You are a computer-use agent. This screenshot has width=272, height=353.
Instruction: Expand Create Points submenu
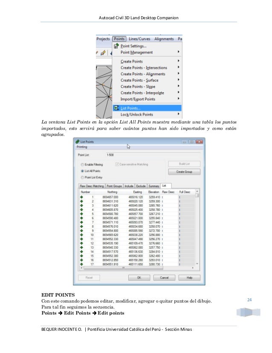tap(147, 61)
